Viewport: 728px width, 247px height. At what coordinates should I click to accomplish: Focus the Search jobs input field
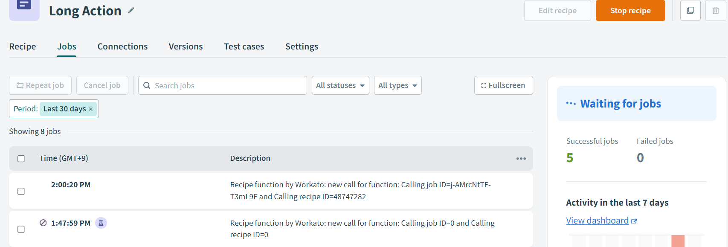click(228, 85)
